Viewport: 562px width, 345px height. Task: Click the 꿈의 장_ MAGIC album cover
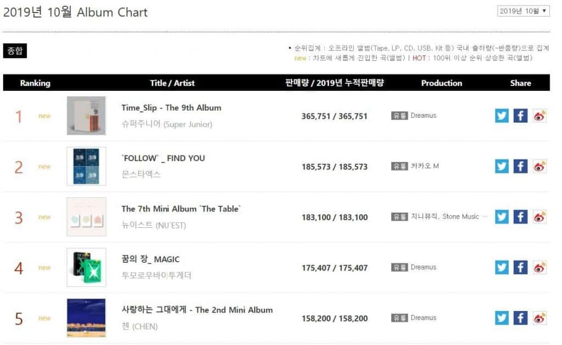coord(86,267)
